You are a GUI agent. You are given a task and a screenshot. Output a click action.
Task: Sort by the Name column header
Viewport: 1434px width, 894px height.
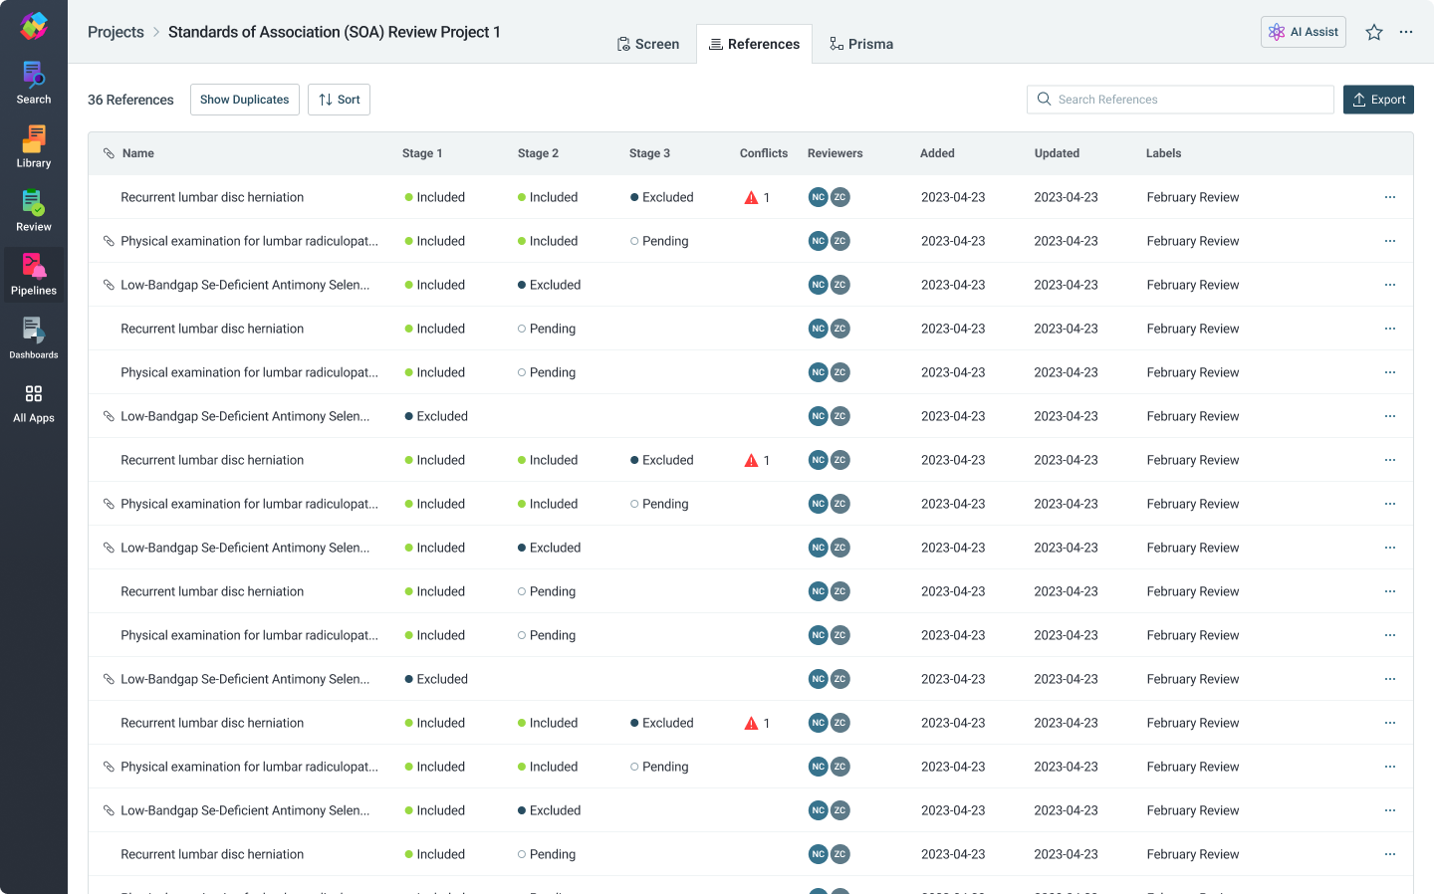click(x=138, y=153)
